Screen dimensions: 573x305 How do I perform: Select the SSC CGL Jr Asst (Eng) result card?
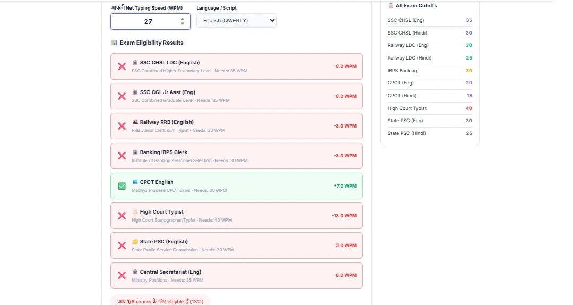pyautogui.click(x=236, y=96)
